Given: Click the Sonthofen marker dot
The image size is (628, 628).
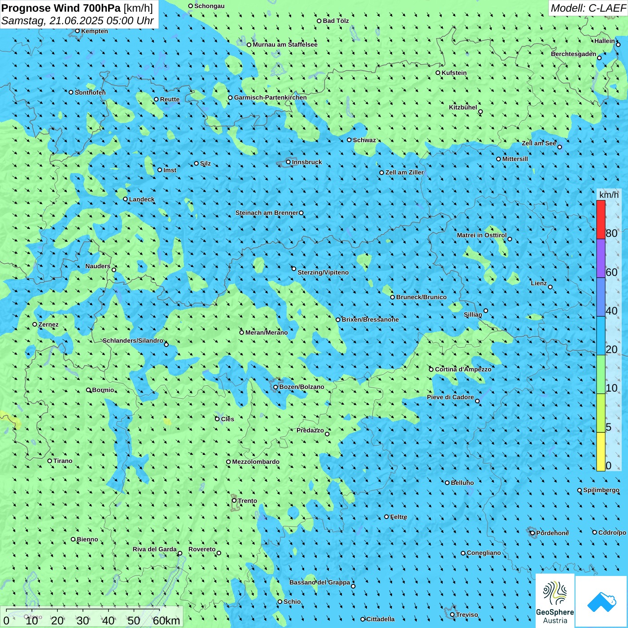Looking at the screenshot, I should coord(71,92).
